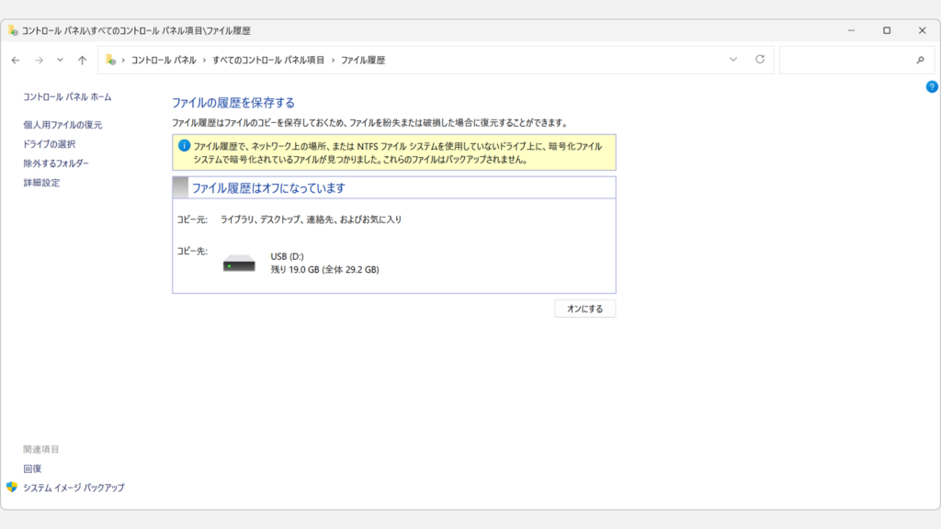Click the blue info icon in yellow notice
941x529 pixels.
[x=184, y=146]
